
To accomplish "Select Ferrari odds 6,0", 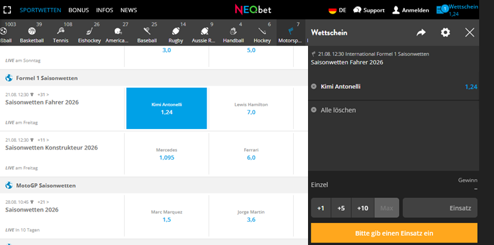I will [x=251, y=154].
